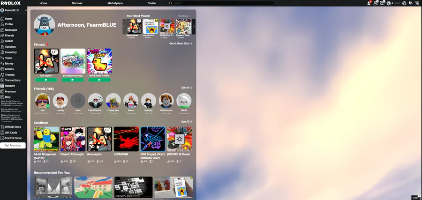Play the pinned item asylum game

[46, 80]
